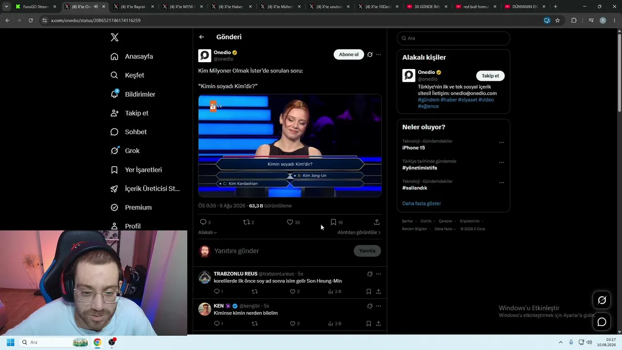
Task: Repost KEN's reply
Action: point(255,324)
